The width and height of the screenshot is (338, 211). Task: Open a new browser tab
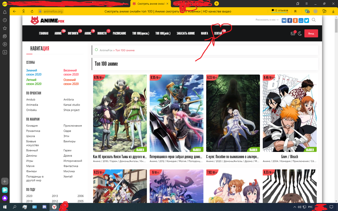(216, 3)
